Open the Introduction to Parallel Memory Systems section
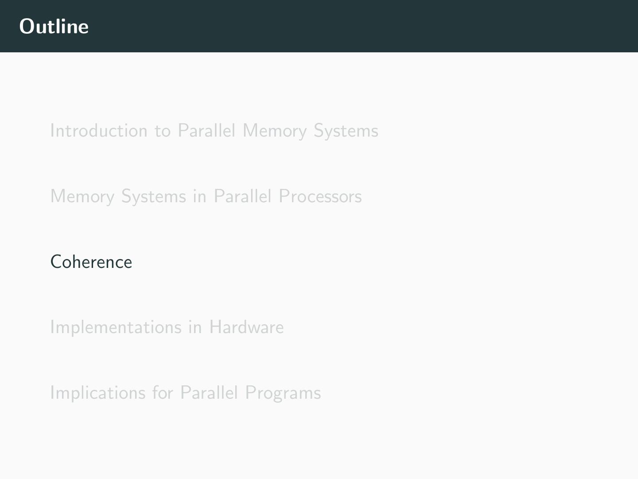The width and height of the screenshot is (638, 479). pos(214,131)
